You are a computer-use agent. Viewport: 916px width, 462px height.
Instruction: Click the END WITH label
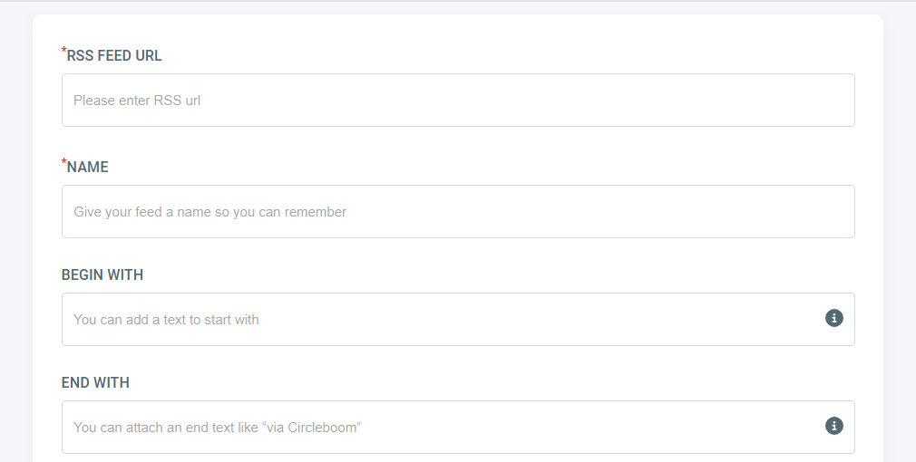[x=95, y=382]
